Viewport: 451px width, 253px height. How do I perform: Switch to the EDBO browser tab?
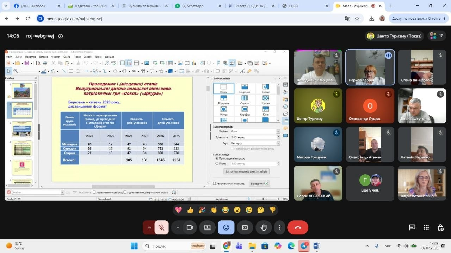pyautogui.click(x=305, y=6)
